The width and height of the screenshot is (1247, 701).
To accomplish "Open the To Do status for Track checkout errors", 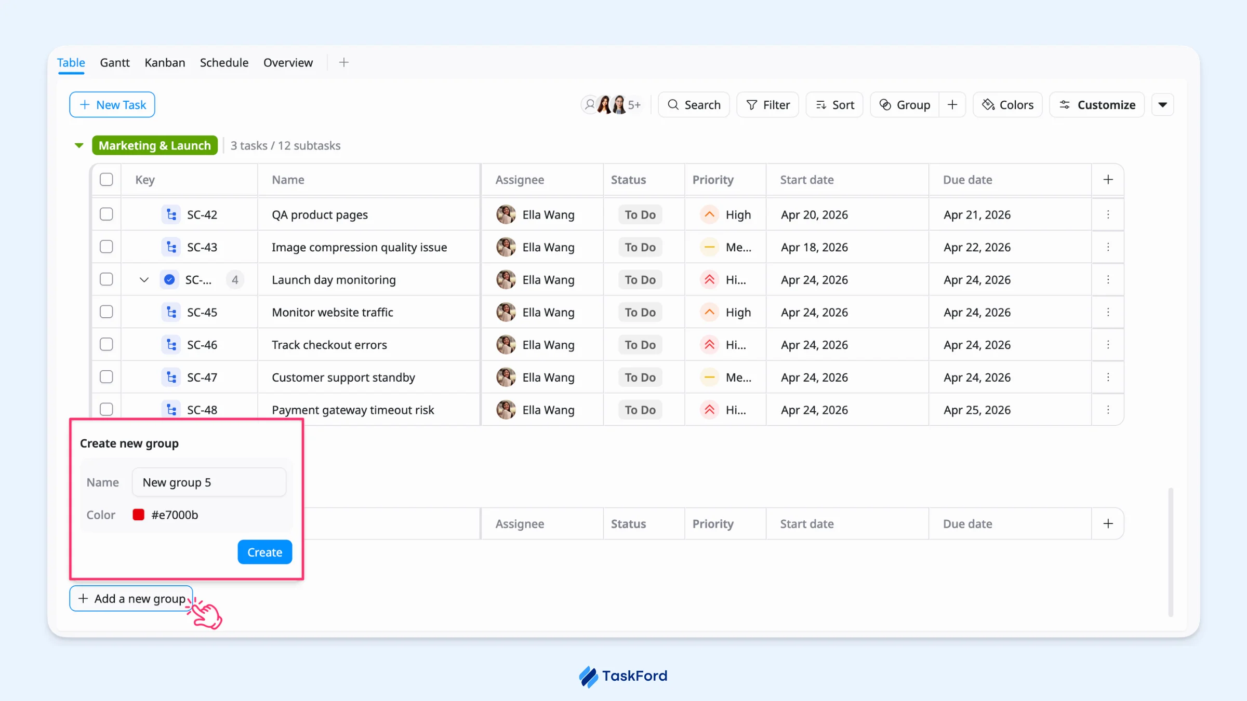I will click(x=640, y=345).
